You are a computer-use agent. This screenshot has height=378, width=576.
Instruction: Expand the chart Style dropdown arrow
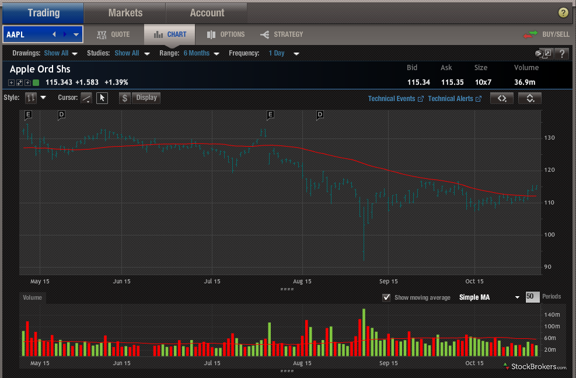coord(43,98)
